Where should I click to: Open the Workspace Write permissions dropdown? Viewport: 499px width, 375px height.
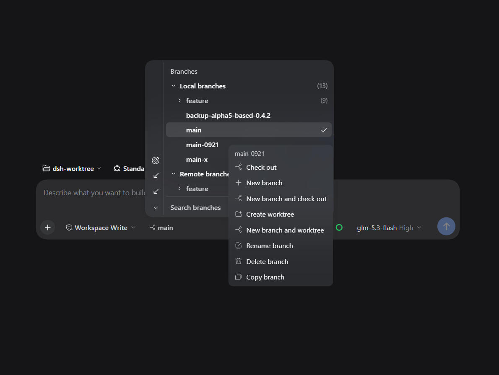[x=101, y=228]
